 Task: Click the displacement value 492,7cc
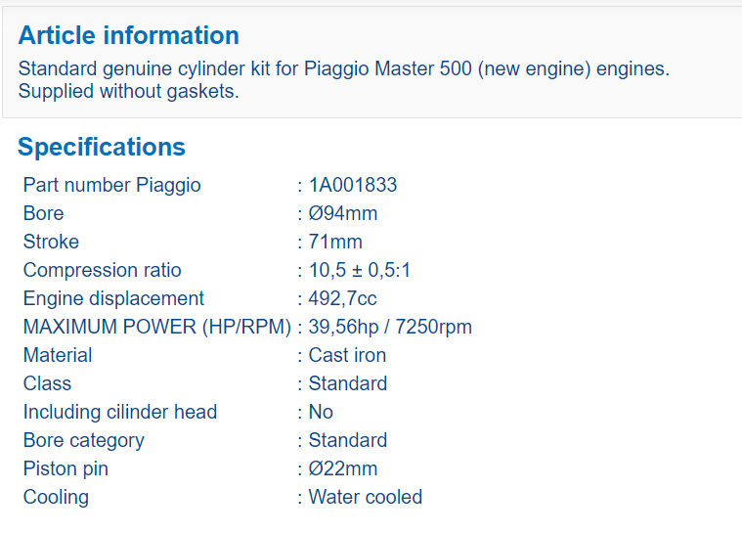click(x=343, y=298)
